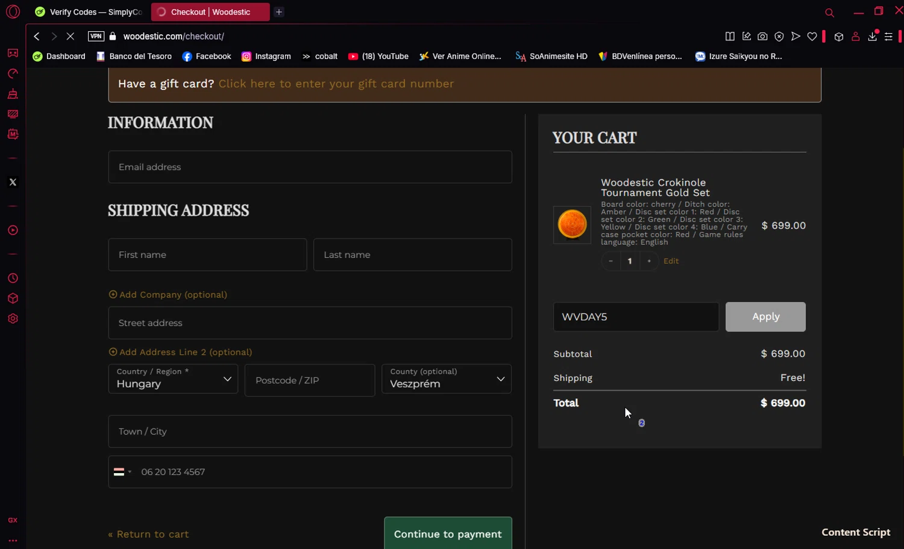
Task: Click the Crokinole product thumbnail
Action: [x=572, y=225]
